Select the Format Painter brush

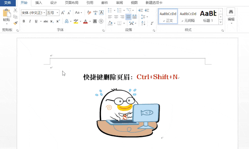[x=15, y=23]
